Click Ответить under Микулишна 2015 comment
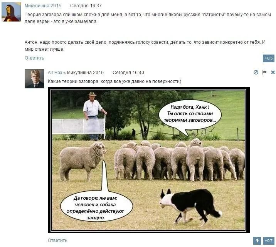The image size is (276, 247). 34,58
